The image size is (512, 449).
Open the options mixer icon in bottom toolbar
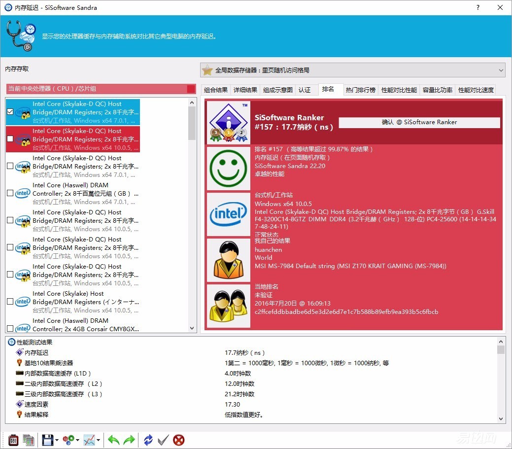point(13,440)
